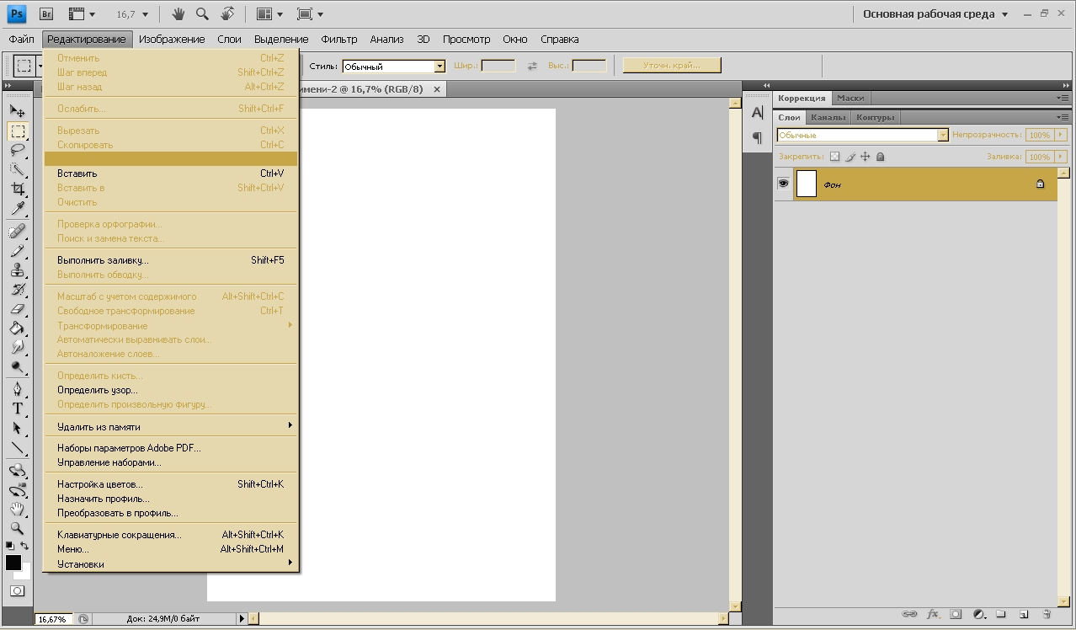
Task: Select the Rectangular Marquee tool in toolbox
Action: [x=17, y=131]
